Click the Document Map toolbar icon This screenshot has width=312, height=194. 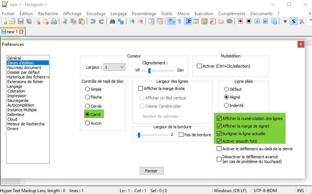[205, 21]
